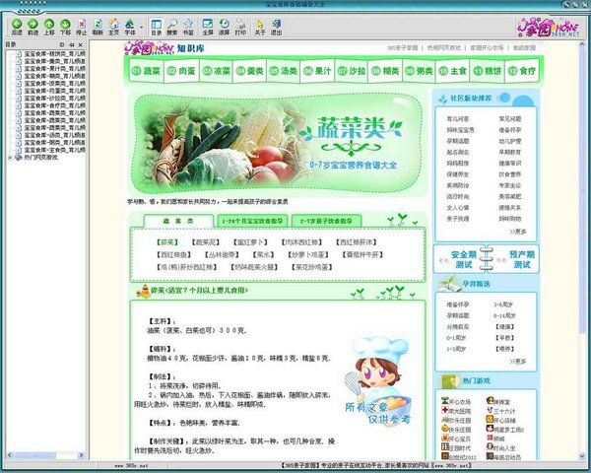The width and height of the screenshot is (591, 473).
Task: Select 宝宝食库-沙拉类 in the directory tree
Action: (x=54, y=99)
